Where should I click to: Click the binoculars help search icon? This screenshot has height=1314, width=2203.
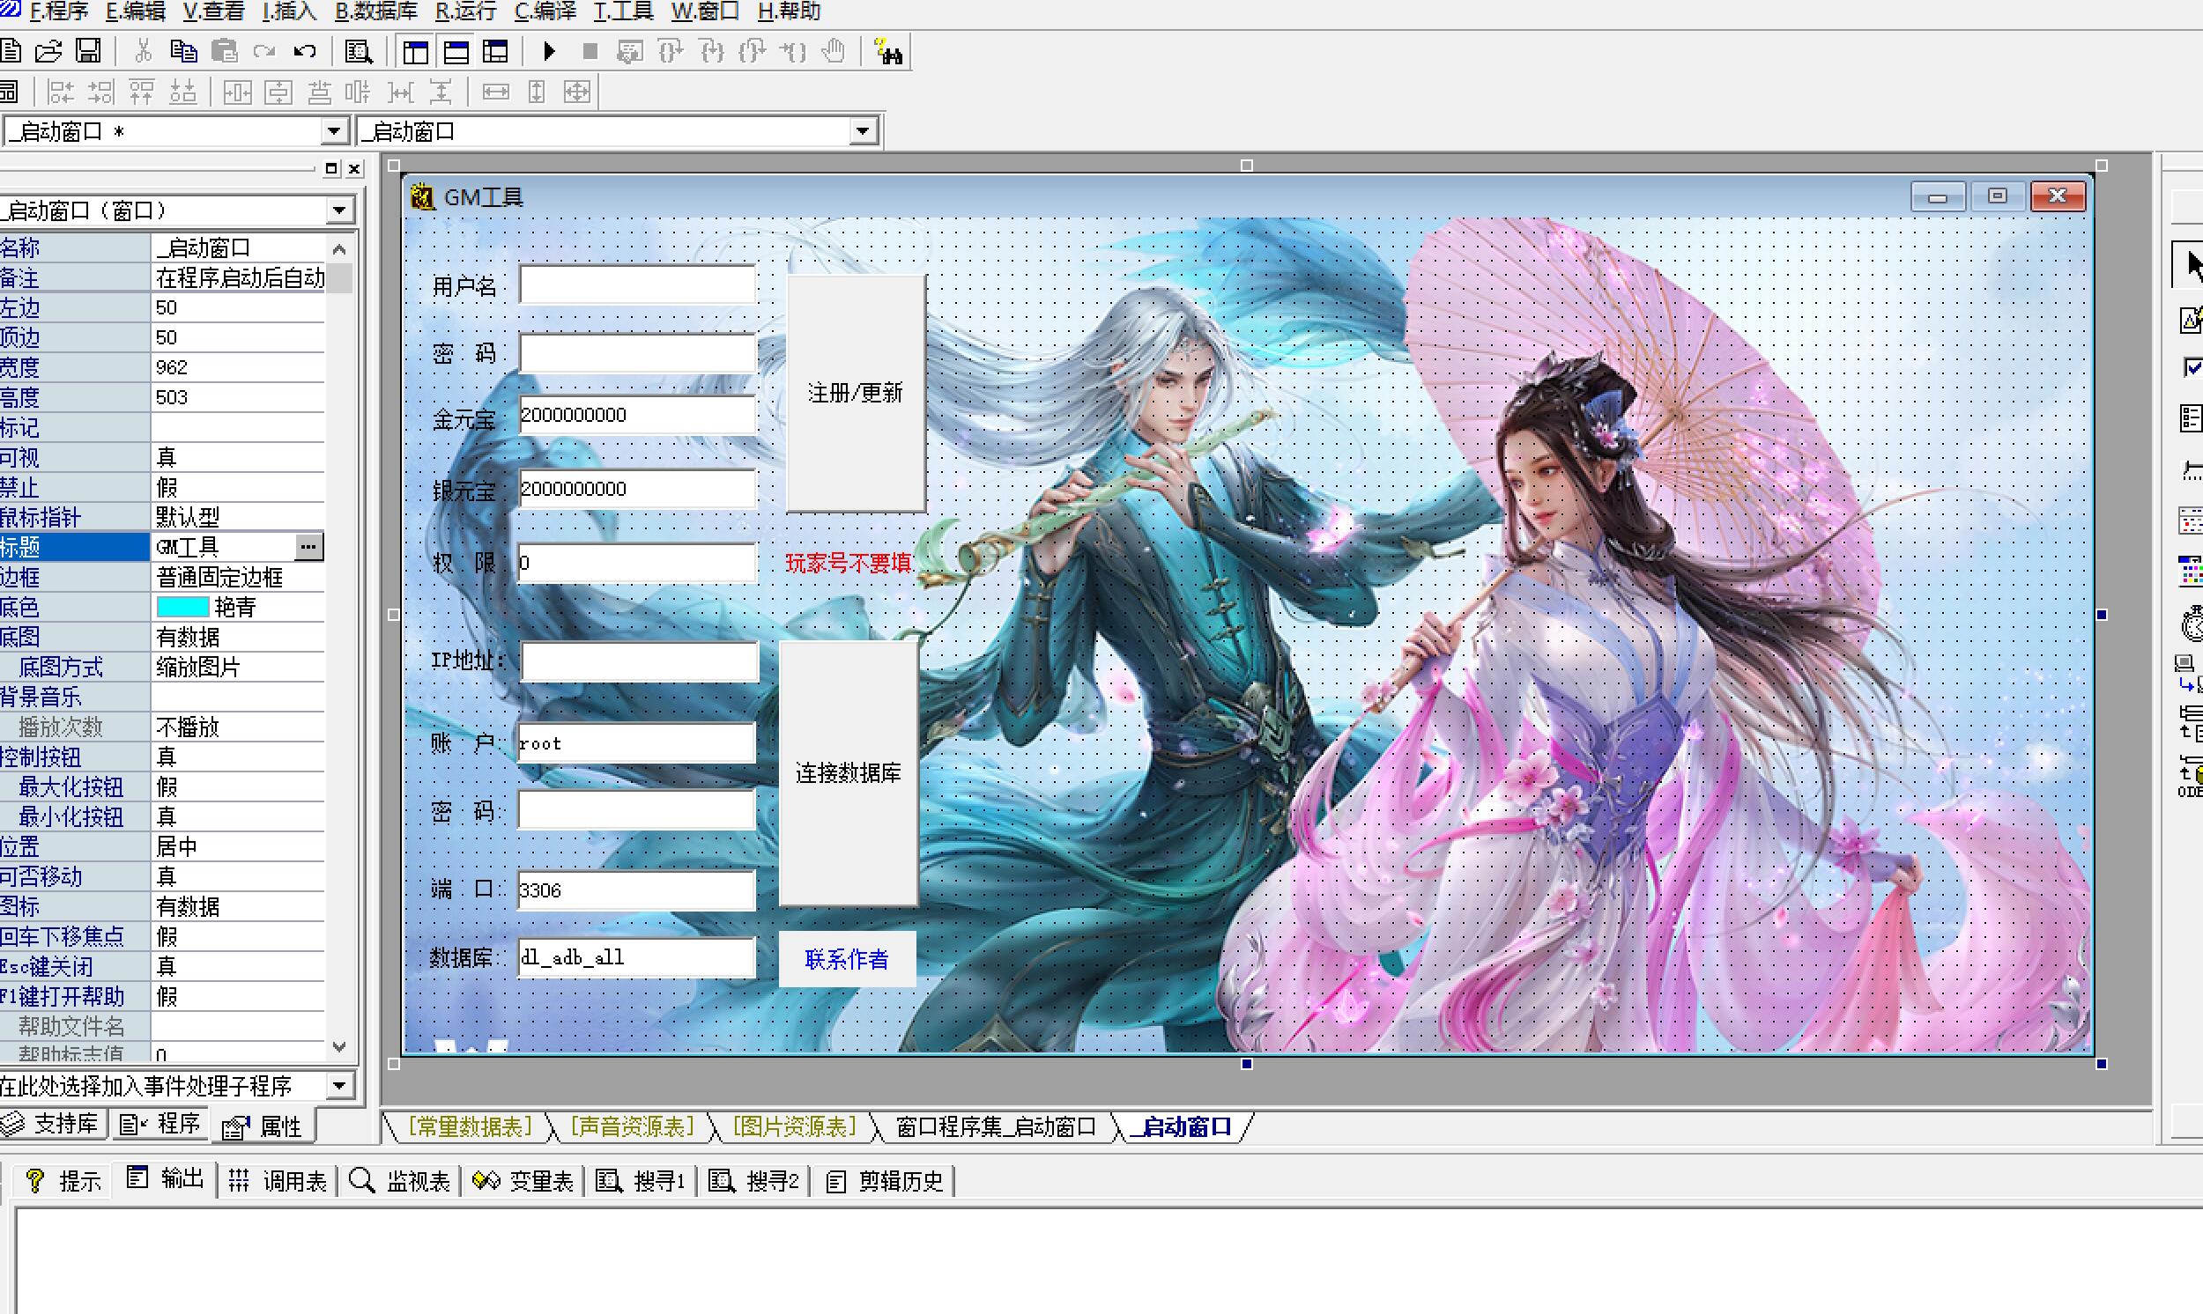[x=887, y=51]
